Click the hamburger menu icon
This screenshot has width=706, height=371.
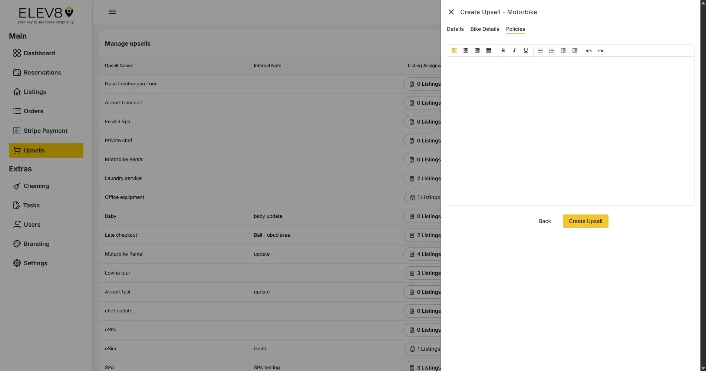(x=112, y=12)
